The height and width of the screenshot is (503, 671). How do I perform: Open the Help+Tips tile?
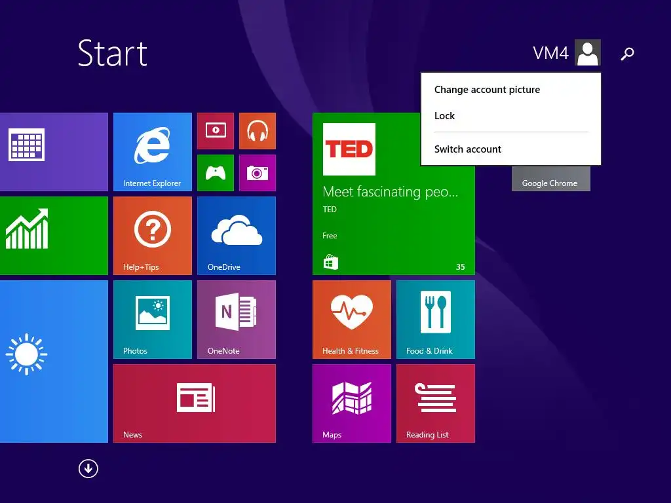[x=152, y=236]
